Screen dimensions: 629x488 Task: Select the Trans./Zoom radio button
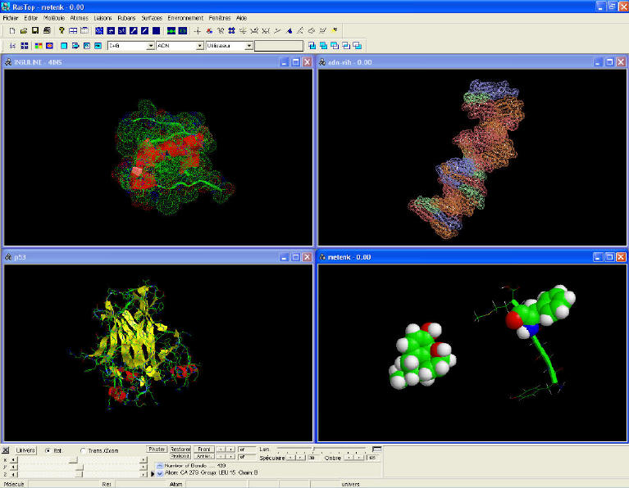pyautogui.click(x=84, y=450)
